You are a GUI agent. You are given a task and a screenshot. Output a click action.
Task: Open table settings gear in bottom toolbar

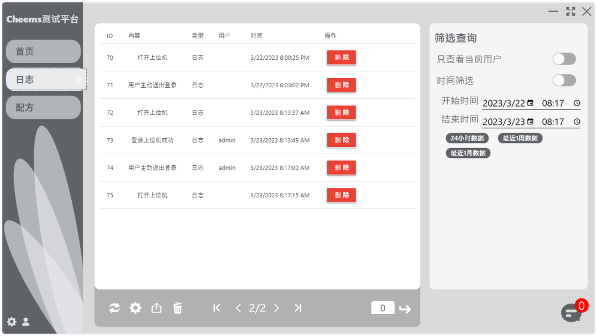click(135, 308)
